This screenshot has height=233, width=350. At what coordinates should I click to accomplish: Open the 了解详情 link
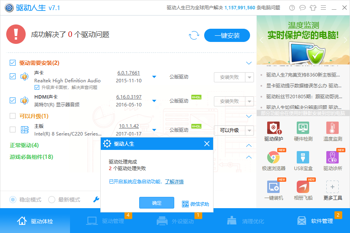(x=174, y=182)
